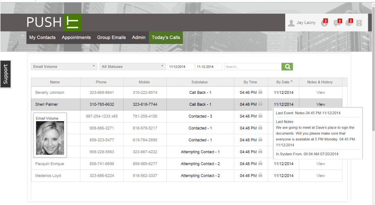Click the Jay Lacny user profile icon
This screenshot has width=375, height=205.
pos(291,23)
